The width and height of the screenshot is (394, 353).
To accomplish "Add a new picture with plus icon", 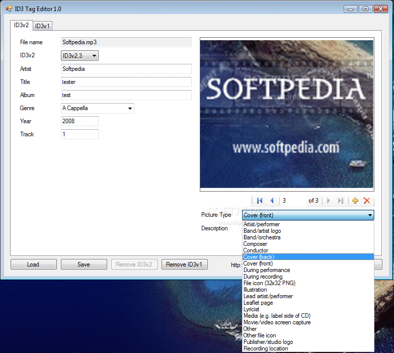I will (355, 201).
